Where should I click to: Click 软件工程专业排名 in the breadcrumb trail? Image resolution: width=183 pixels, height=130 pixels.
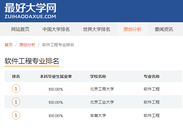pyautogui.click(x=58, y=45)
